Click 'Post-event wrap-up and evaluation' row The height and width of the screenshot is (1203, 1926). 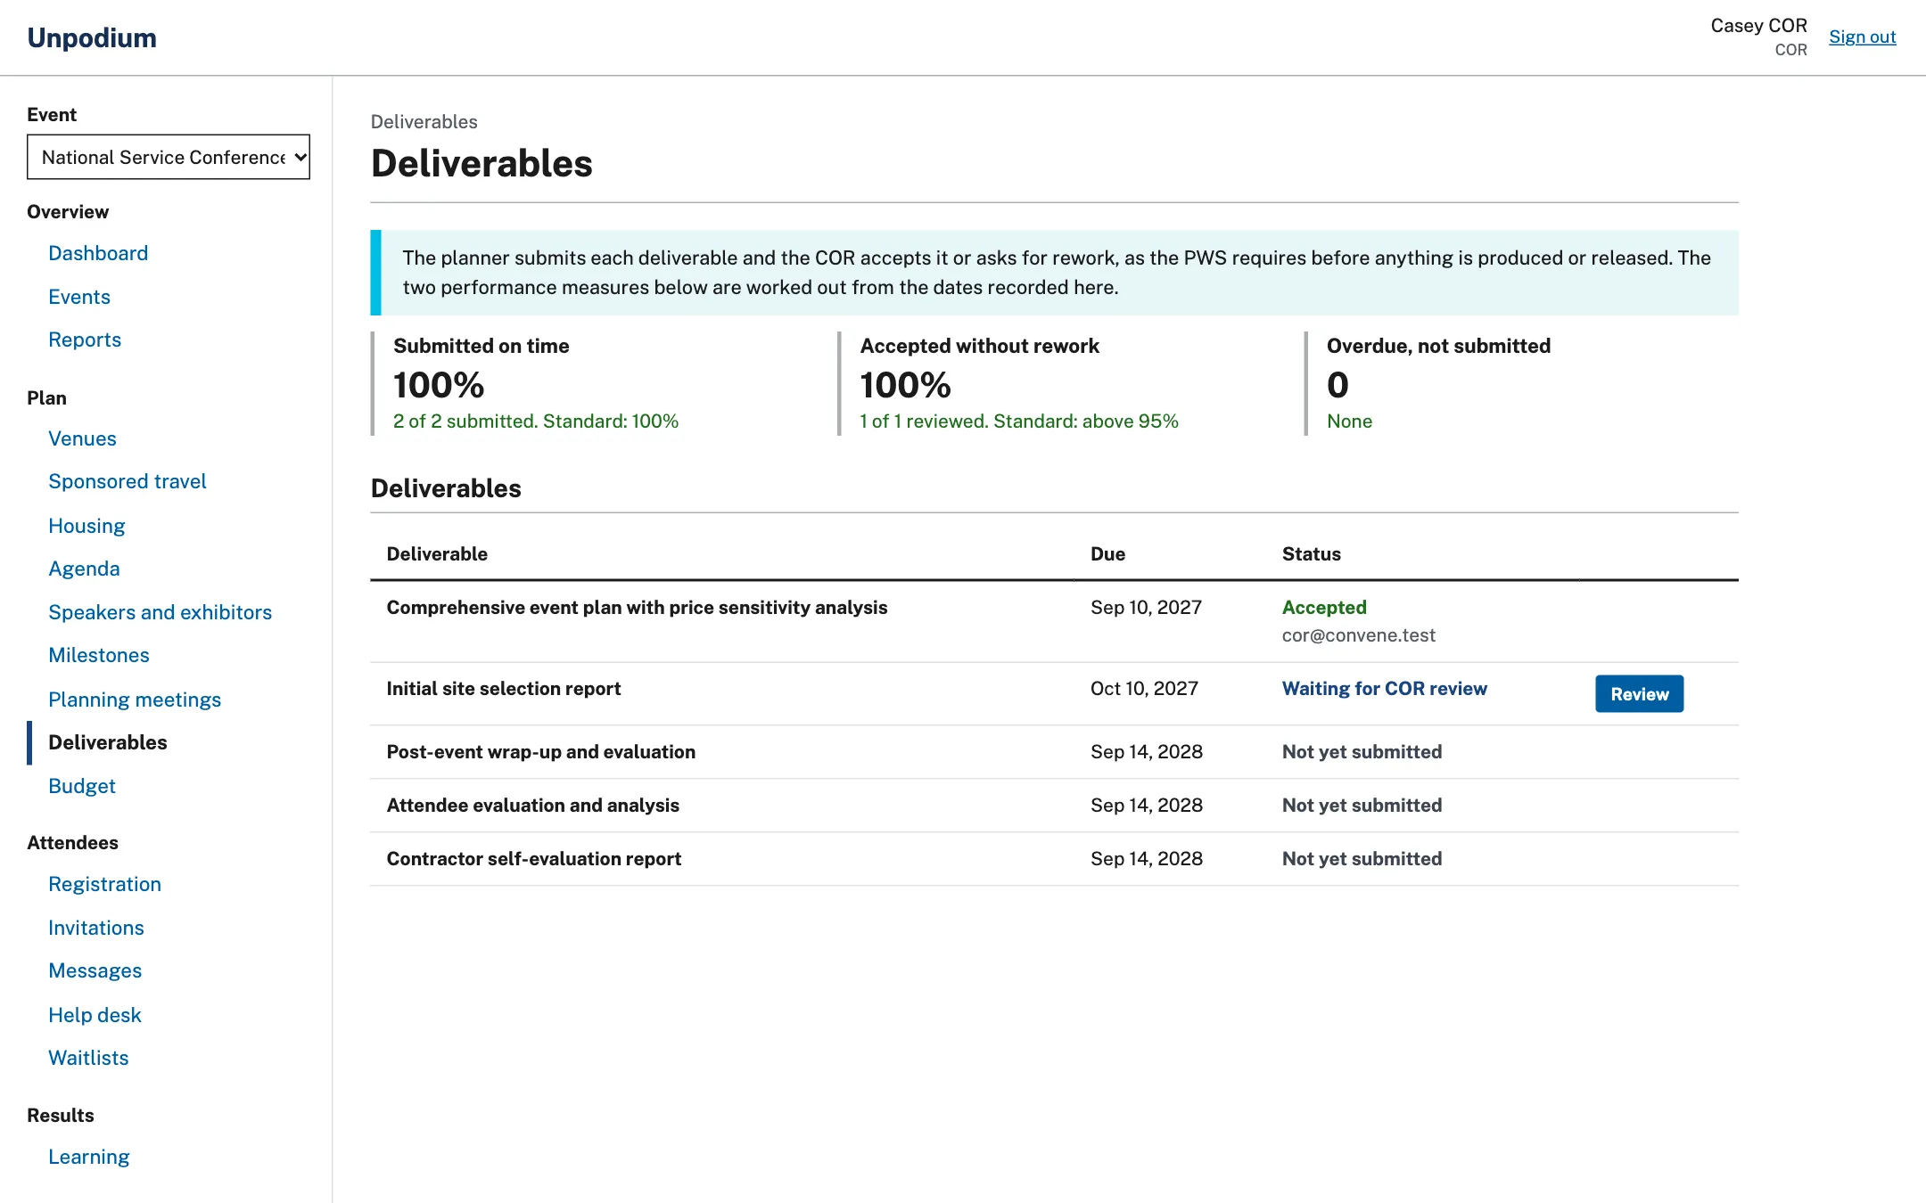click(x=1054, y=752)
